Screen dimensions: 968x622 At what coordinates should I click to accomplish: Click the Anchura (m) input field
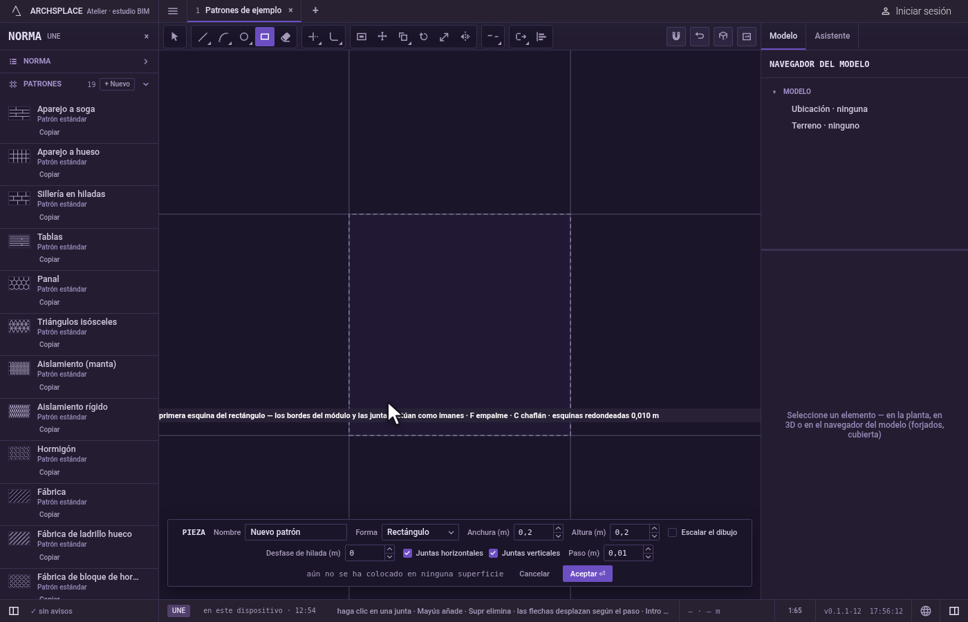tap(534, 532)
